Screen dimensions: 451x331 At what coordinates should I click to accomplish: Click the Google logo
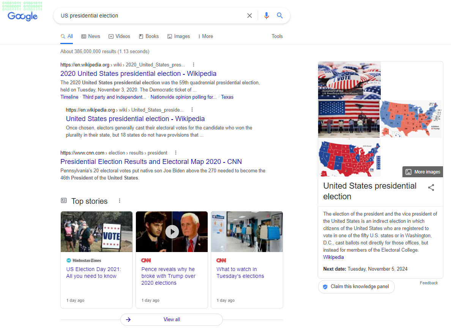click(22, 16)
